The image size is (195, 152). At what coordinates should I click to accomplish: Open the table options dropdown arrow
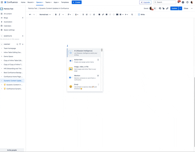pos(123,15)
